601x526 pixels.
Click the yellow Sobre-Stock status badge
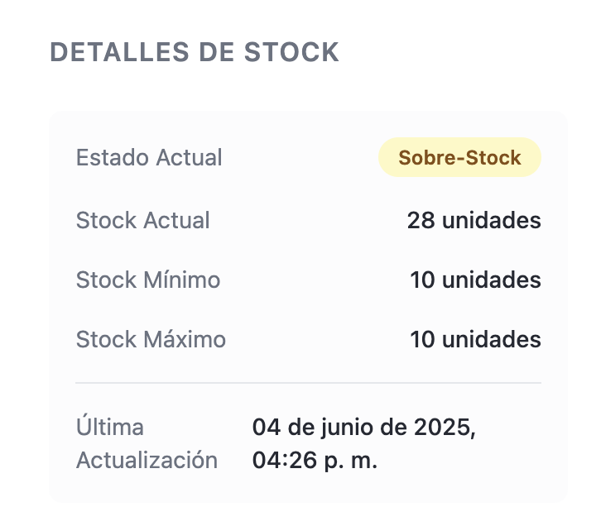[459, 158]
